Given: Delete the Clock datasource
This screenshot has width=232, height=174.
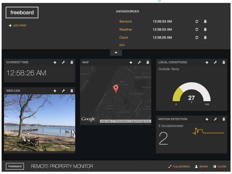Looking at the screenshot, I should [205, 37].
